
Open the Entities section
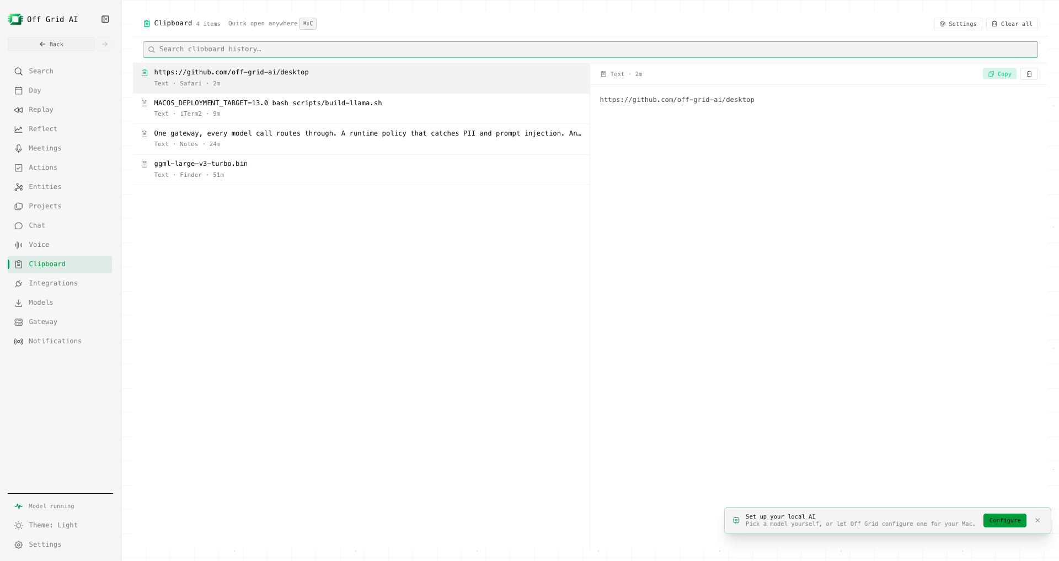(60, 187)
